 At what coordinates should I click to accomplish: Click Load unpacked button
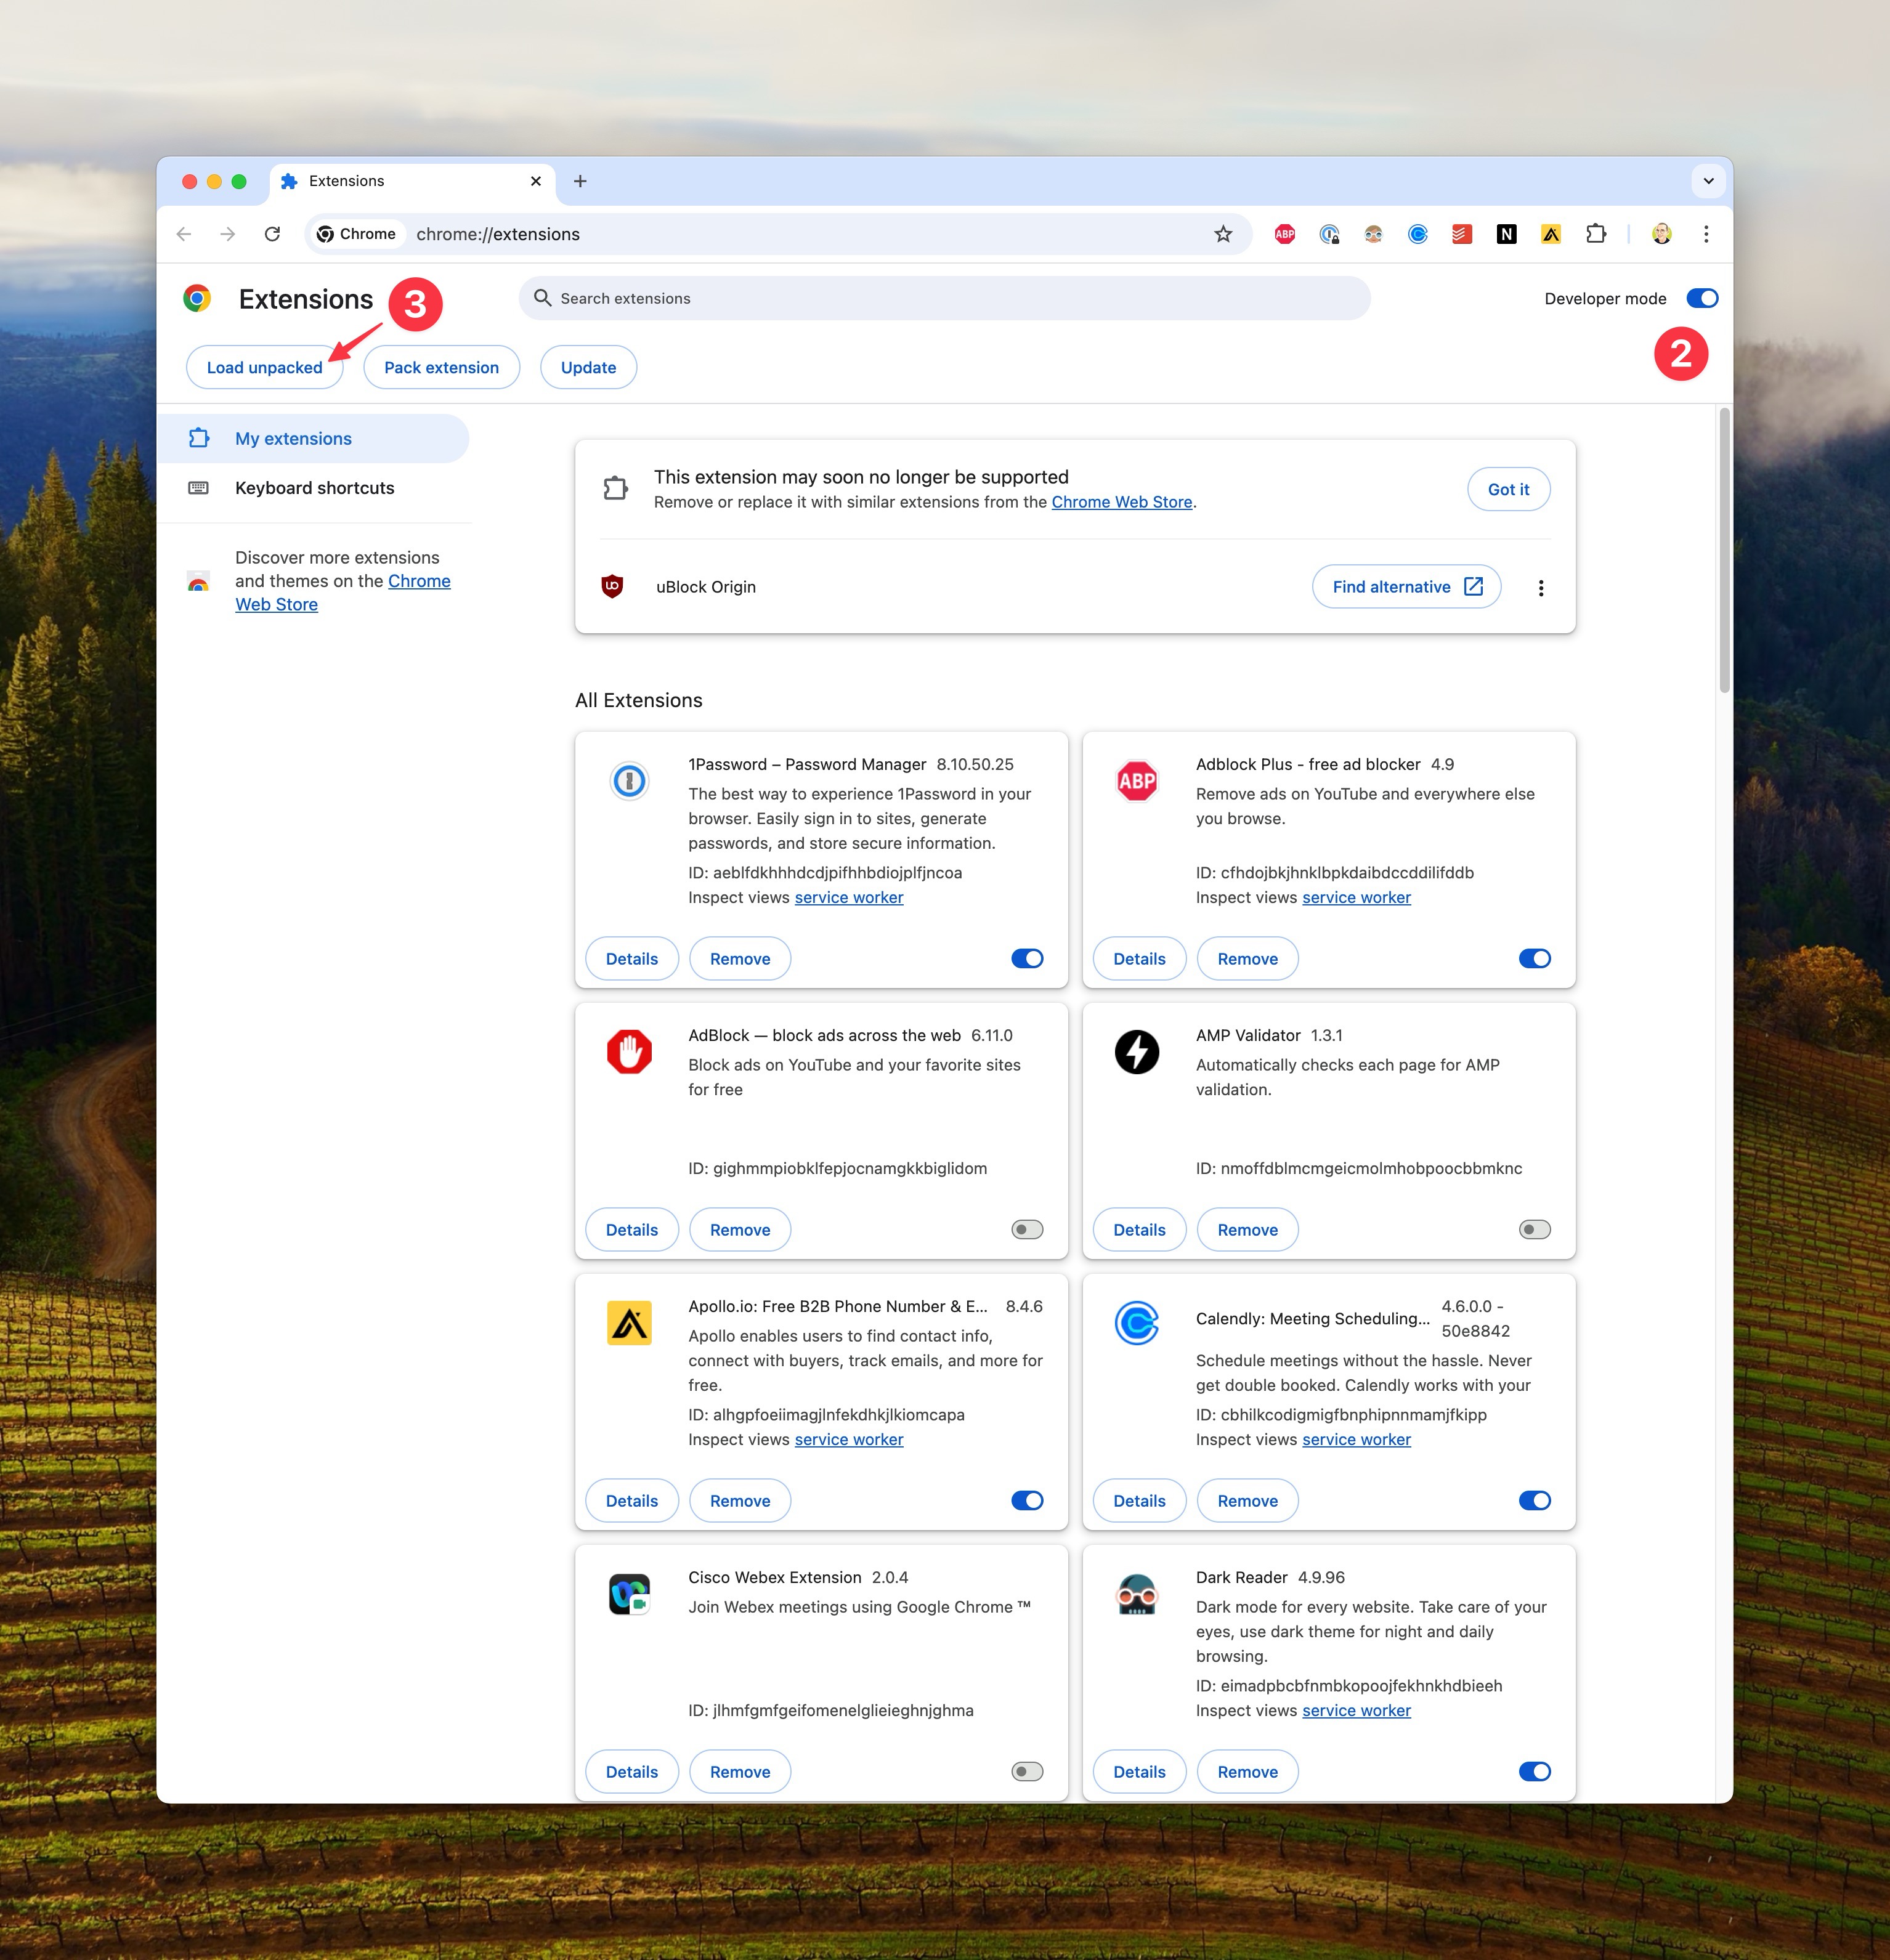click(x=264, y=367)
